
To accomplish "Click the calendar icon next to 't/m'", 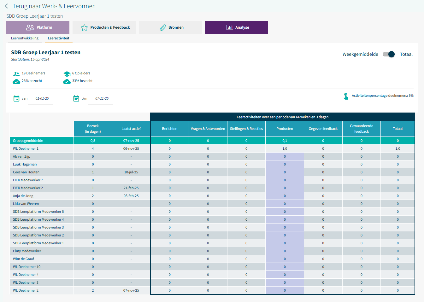I will [x=76, y=98].
